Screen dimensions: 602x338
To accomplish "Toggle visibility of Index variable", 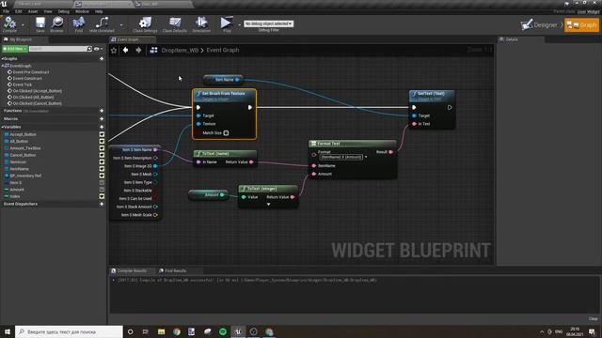I will coord(102,196).
